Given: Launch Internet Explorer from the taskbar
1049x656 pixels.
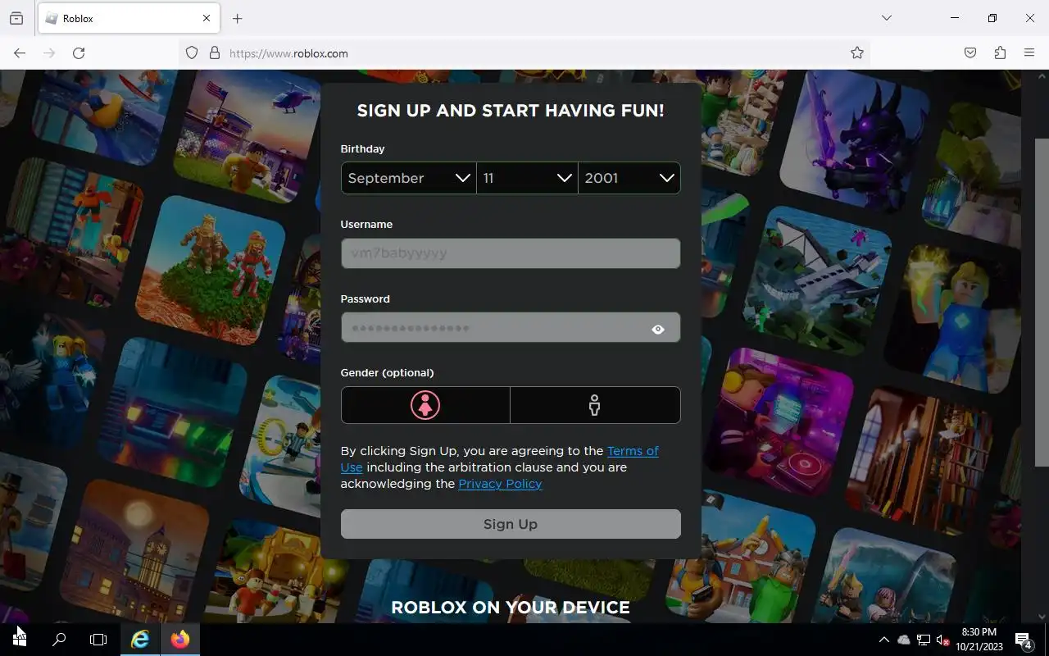Looking at the screenshot, I should [140, 640].
